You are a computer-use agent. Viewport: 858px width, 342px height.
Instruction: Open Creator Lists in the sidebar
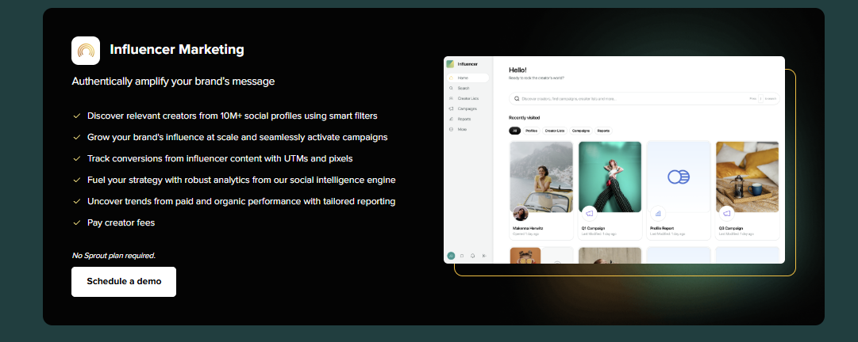(467, 98)
